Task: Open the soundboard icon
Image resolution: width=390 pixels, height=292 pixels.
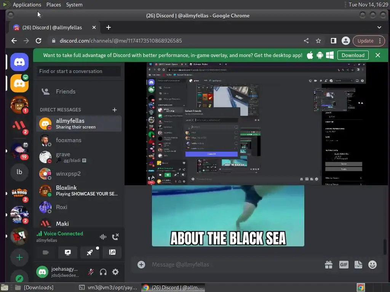Action: click(112, 252)
